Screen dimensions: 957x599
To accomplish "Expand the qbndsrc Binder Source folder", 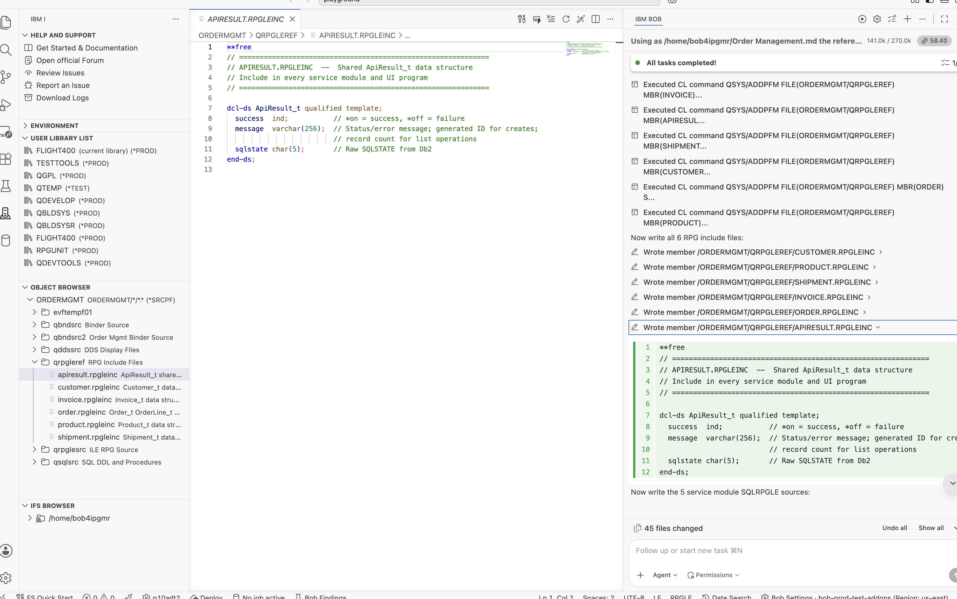I will pyautogui.click(x=34, y=324).
